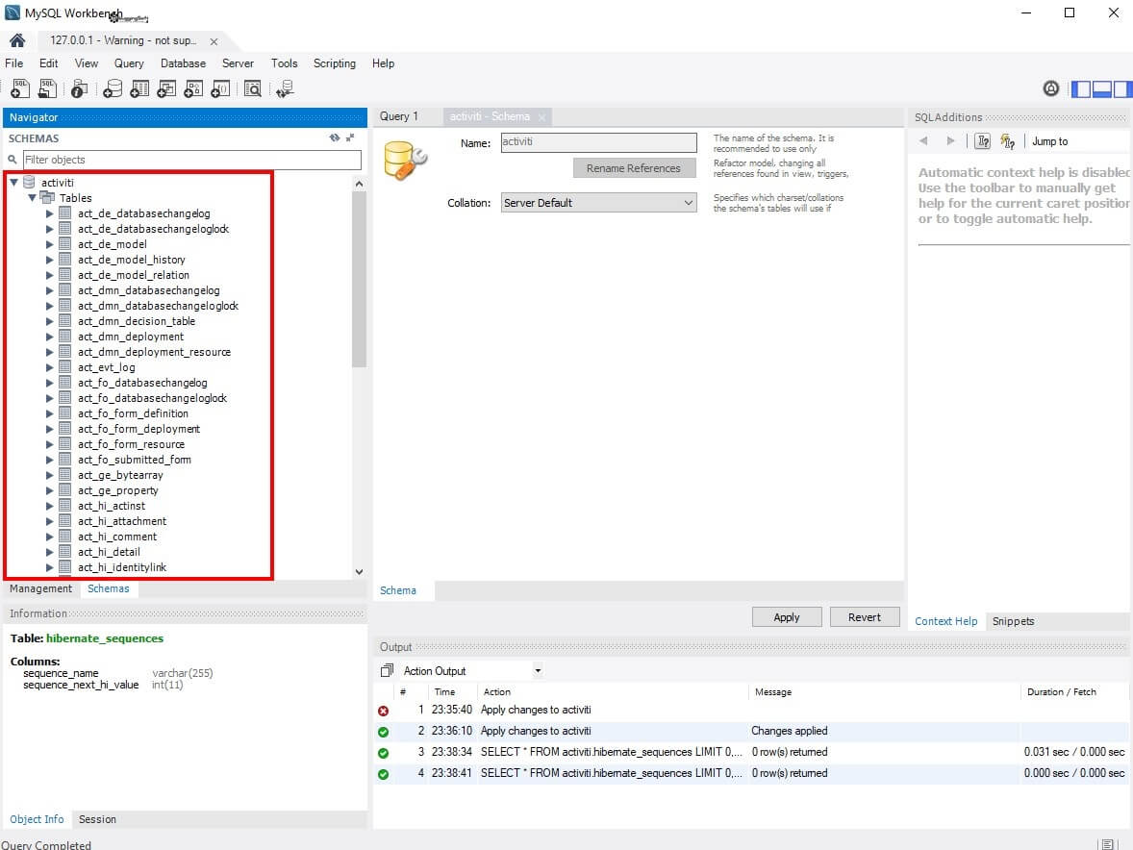Viewport: 1133px width, 850px height.
Task: Expand the act_hi_comment table node
Action: 49,537
